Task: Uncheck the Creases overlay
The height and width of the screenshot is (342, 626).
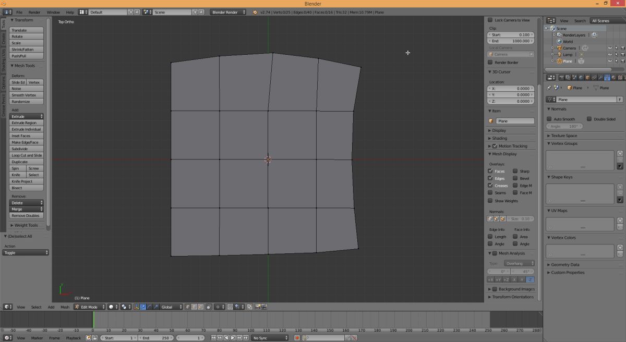Action: [x=490, y=186]
